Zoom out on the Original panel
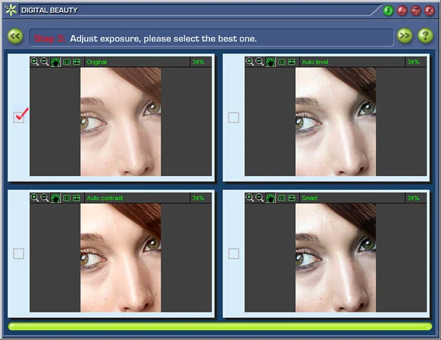The height and width of the screenshot is (340, 441). (x=44, y=61)
